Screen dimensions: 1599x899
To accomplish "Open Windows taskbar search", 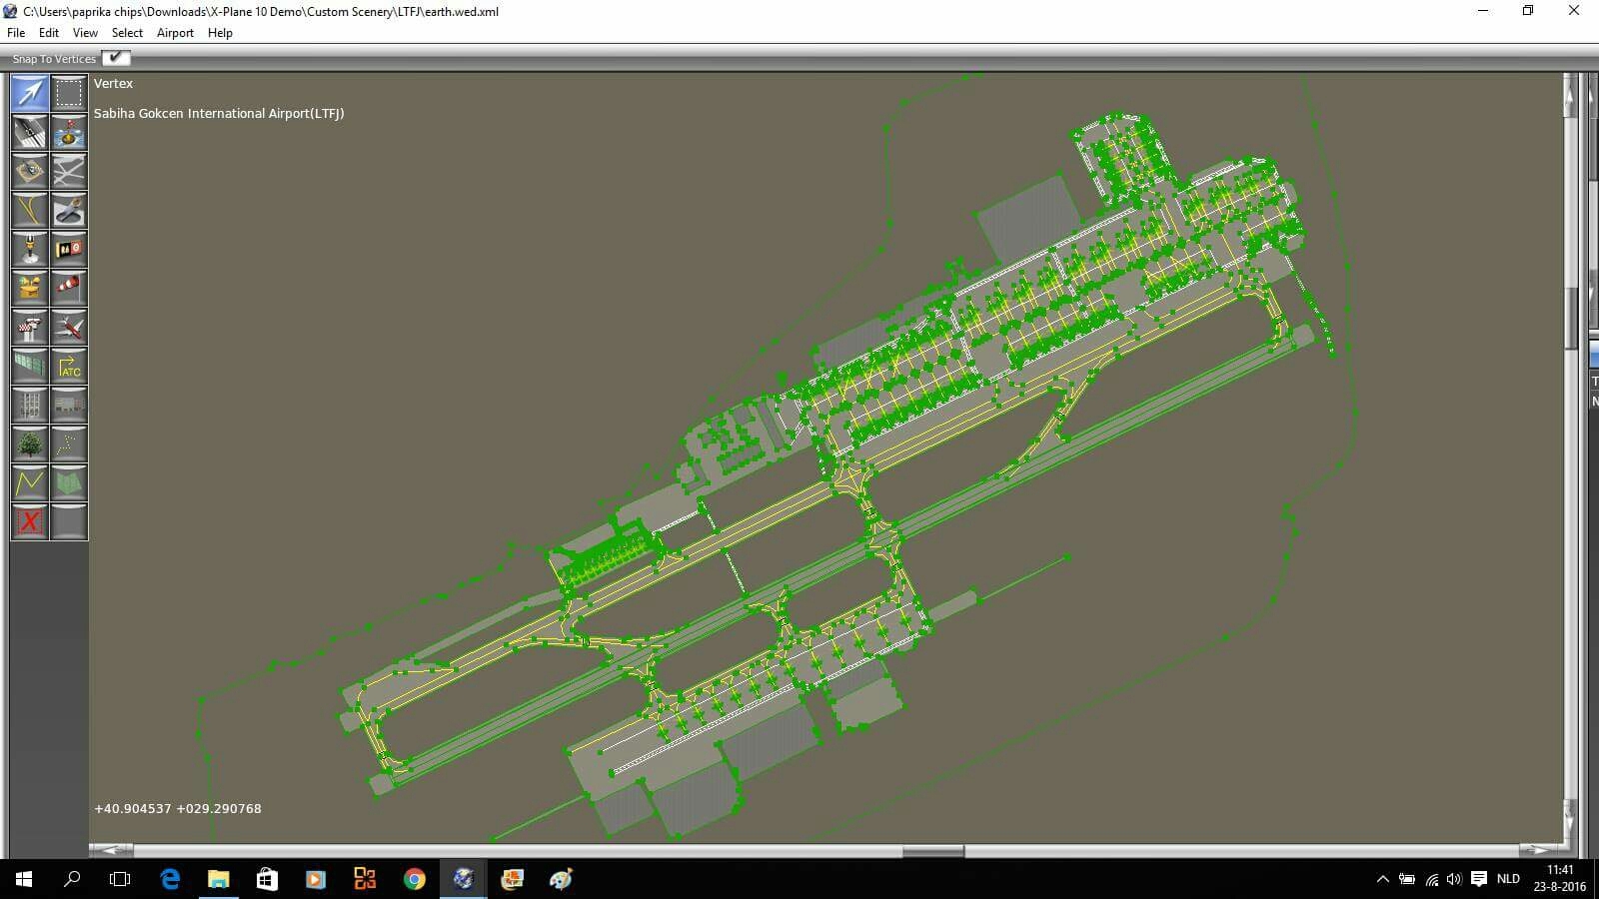I will 72,879.
